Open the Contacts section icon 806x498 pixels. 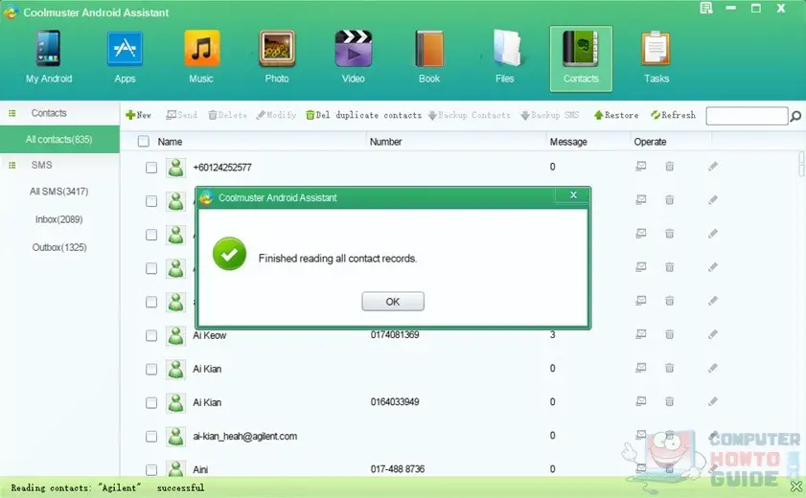[x=581, y=58]
